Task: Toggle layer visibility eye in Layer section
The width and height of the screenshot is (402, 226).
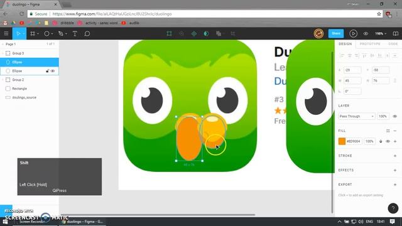Action: click(395, 116)
